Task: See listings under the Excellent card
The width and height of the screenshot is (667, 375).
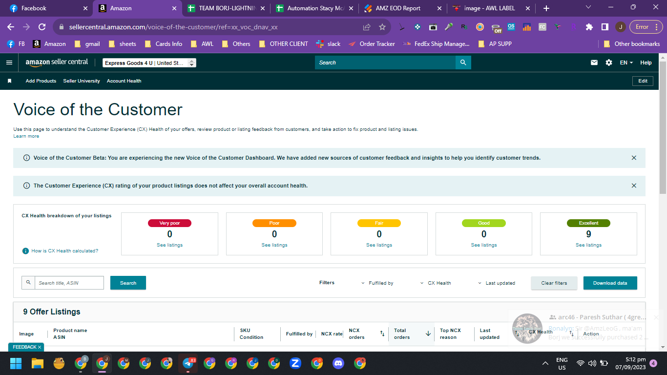Action: click(x=588, y=245)
